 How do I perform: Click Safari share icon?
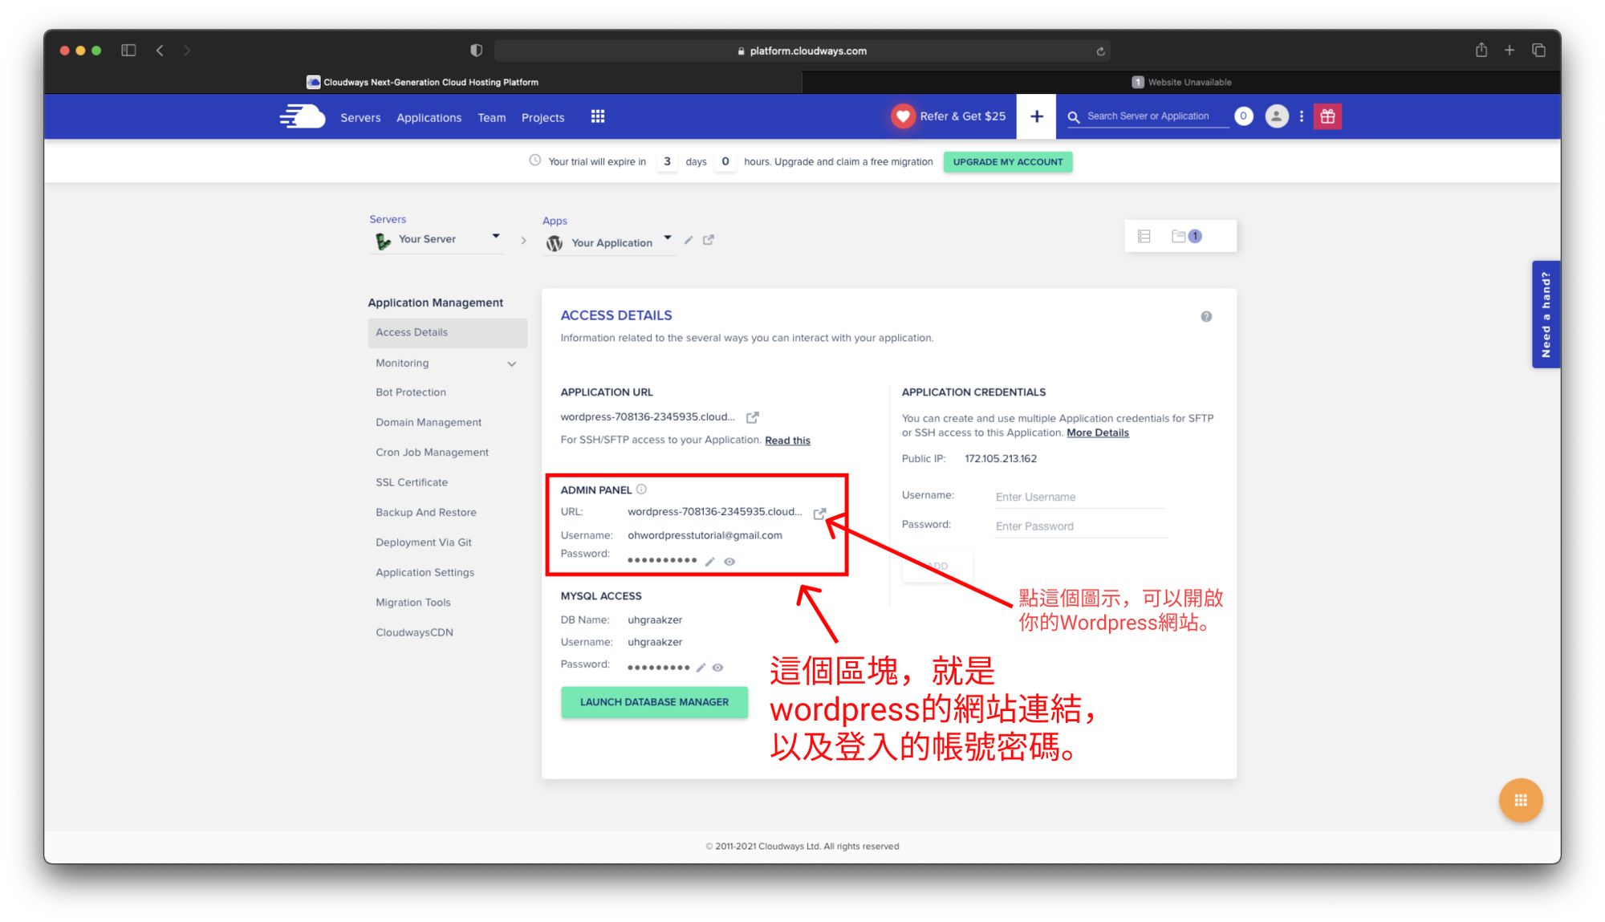coord(1481,50)
